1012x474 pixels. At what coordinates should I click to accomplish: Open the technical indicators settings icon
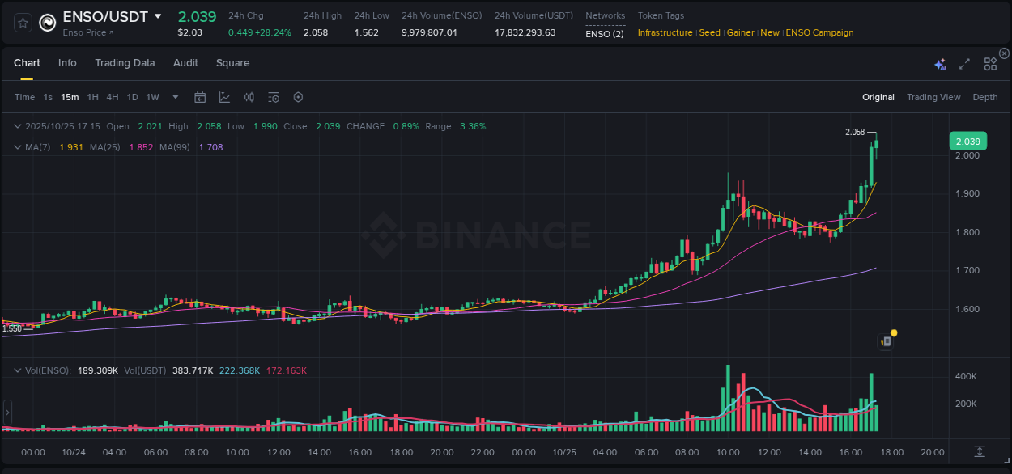[x=274, y=96]
